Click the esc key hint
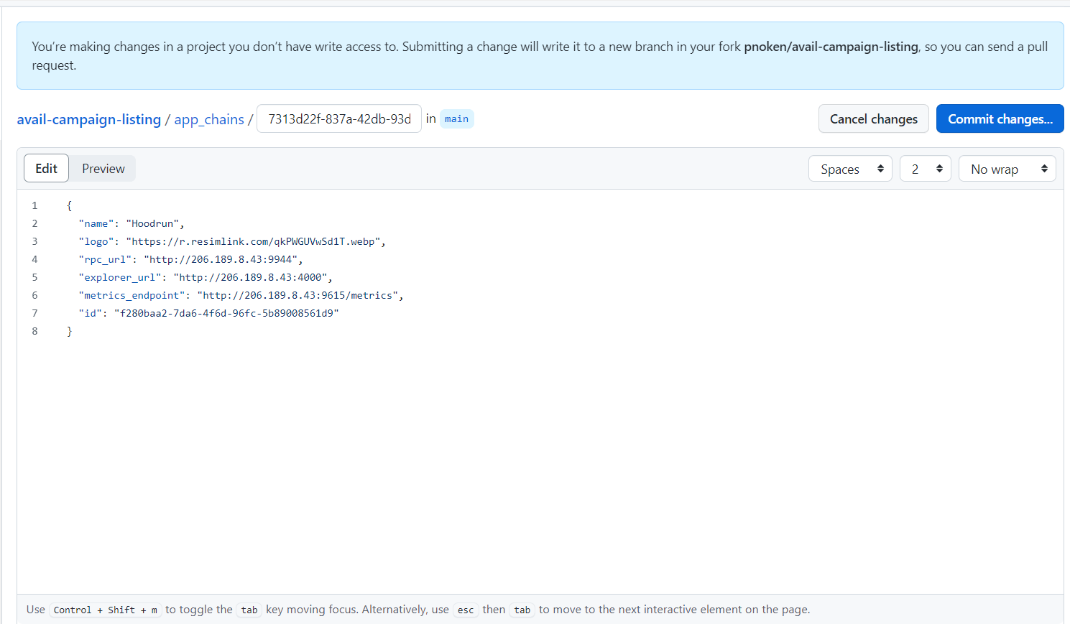This screenshot has height=624, width=1070. pyautogui.click(x=466, y=610)
